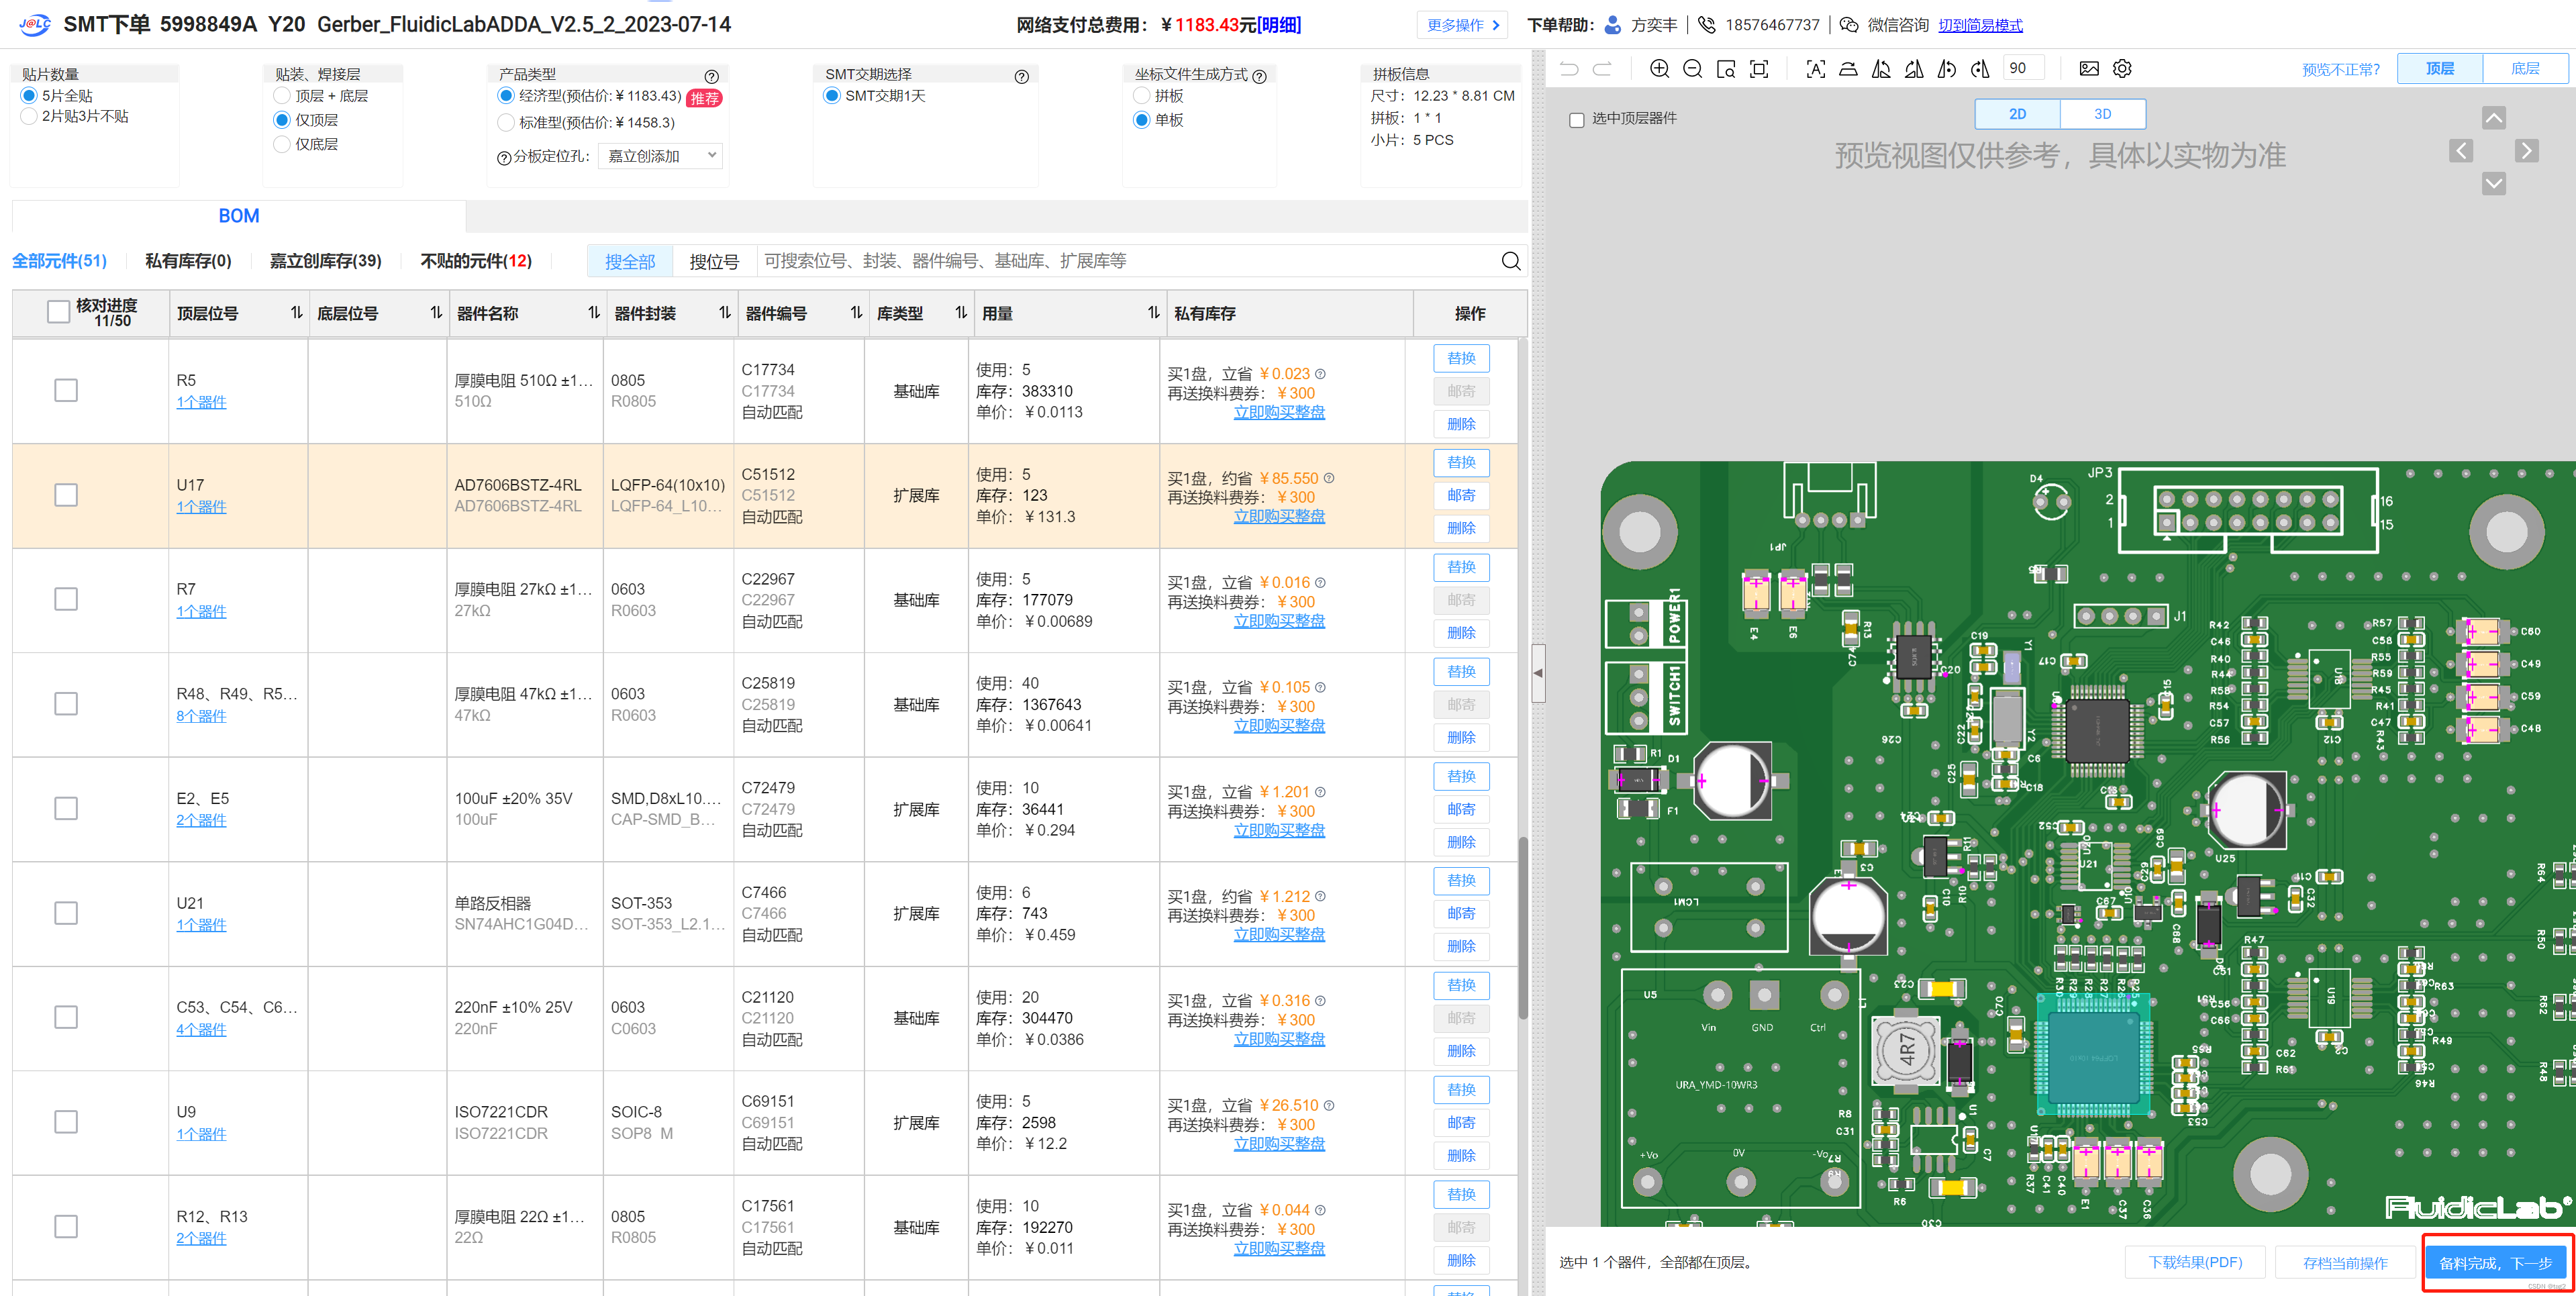
Task: Select the 拼板 radio option
Action: tap(1142, 96)
